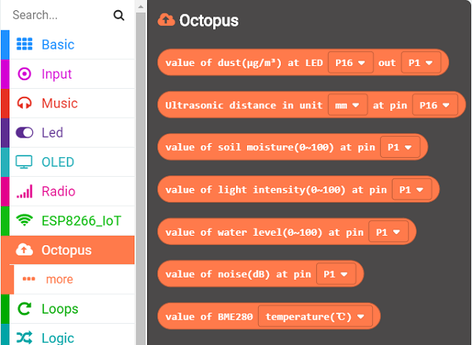Click the Radio signal bars icon
This screenshot has height=345, width=472.
[24, 191]
